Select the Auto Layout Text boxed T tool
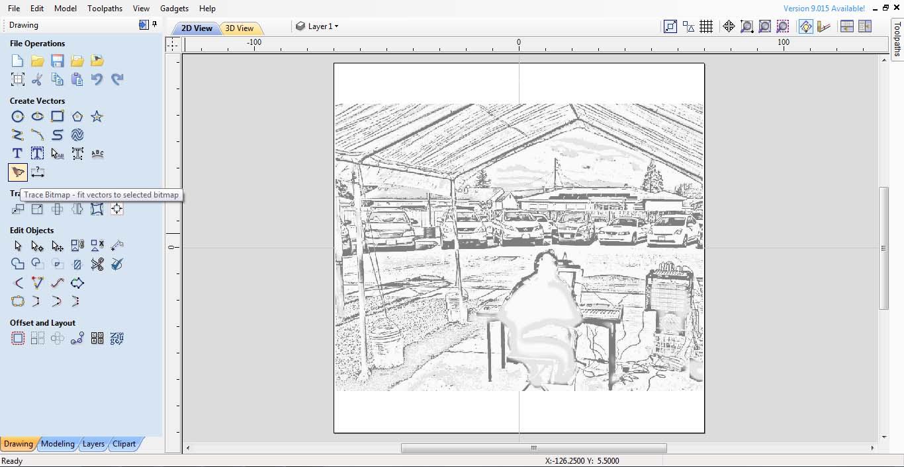904x467 pixels. tap(38, 153)
